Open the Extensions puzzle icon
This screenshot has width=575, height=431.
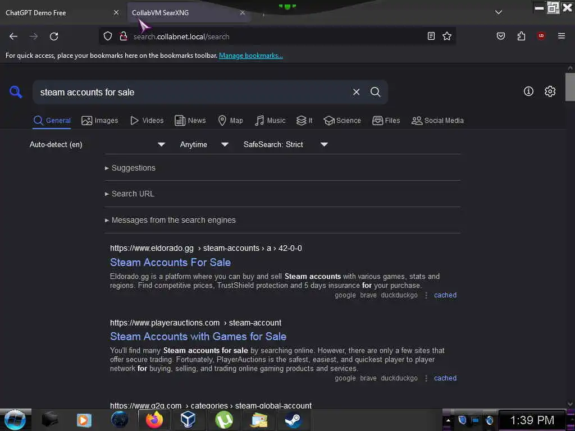click(x=521, y=36)
